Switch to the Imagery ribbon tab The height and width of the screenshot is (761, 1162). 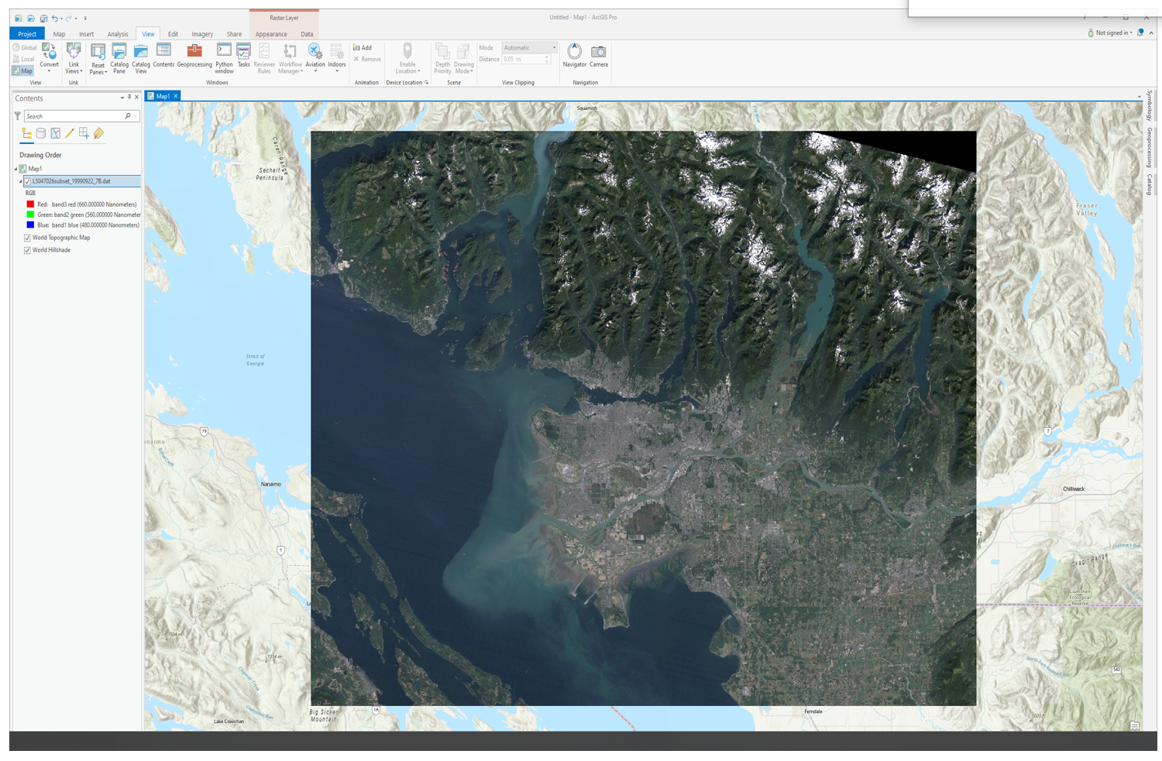[201, 34]
